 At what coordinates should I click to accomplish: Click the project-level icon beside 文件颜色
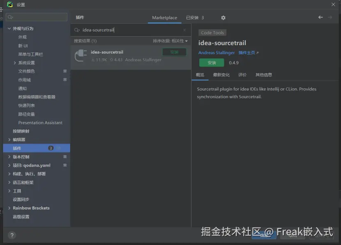[65, 71]
